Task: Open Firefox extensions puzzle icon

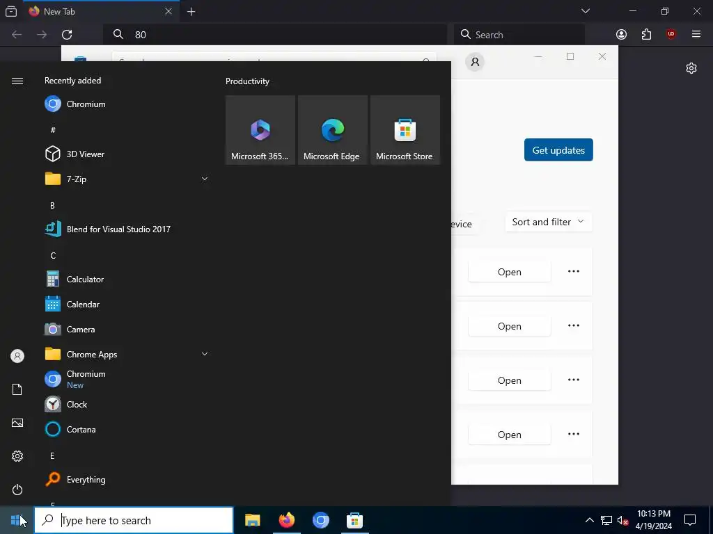Action: pos(646,35)
